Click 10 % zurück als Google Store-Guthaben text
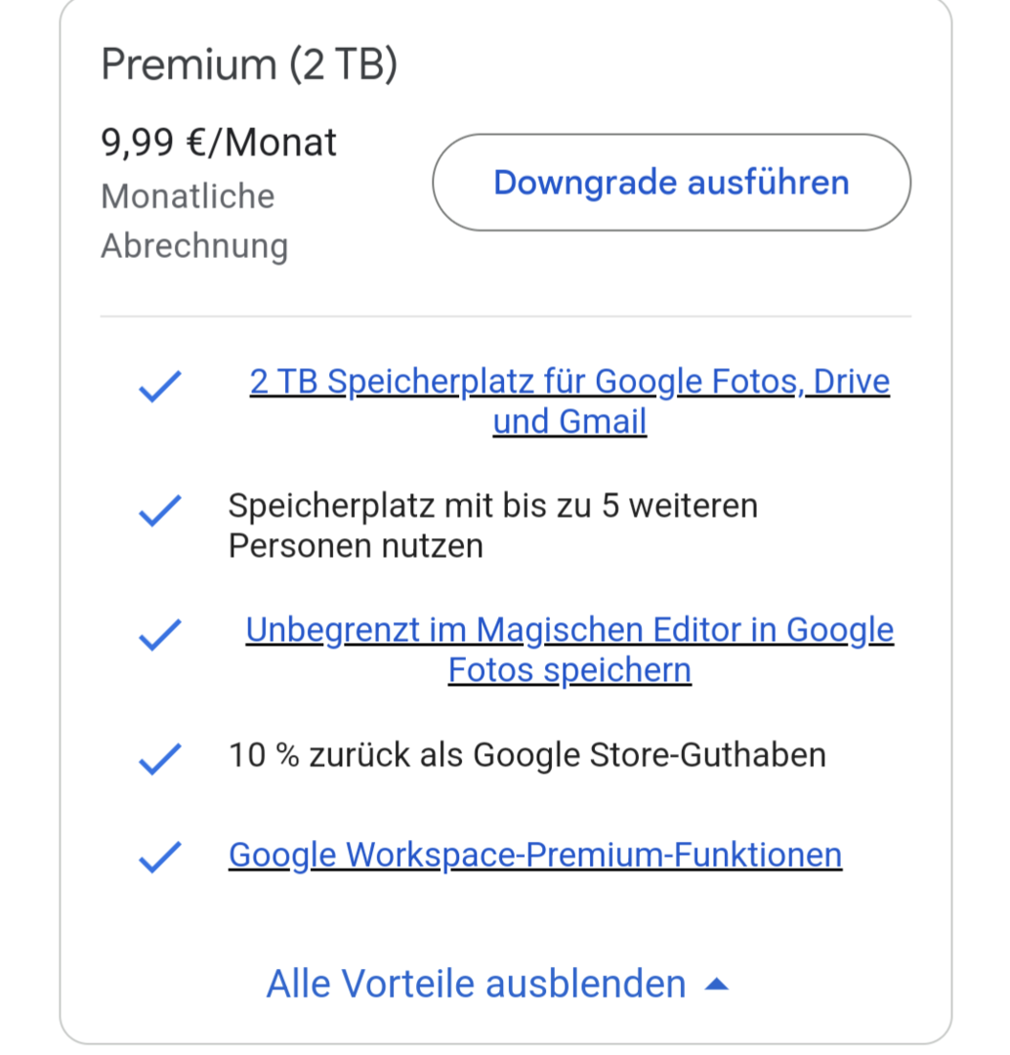1010x1055 pixels. (526, 755)
